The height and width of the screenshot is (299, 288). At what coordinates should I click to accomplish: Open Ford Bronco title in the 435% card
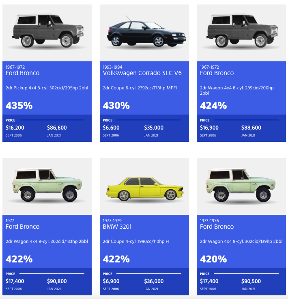click(x=23, y=73)
